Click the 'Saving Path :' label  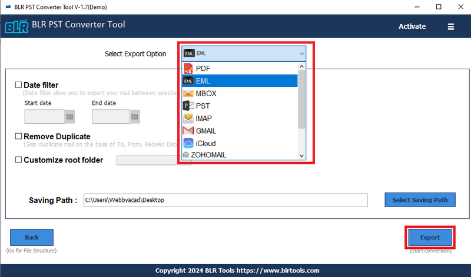tap(53, 200)
